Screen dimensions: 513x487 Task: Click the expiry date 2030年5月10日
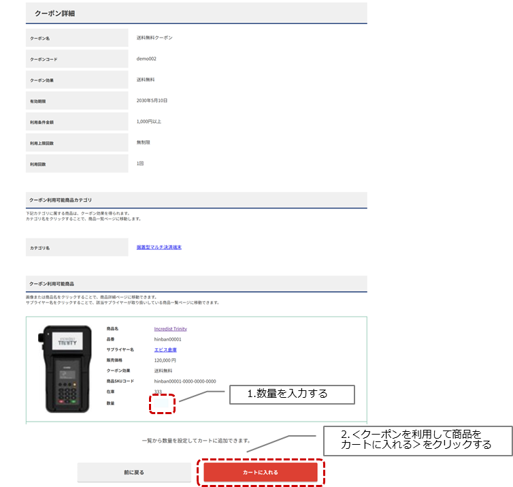(x=152, y=100)
